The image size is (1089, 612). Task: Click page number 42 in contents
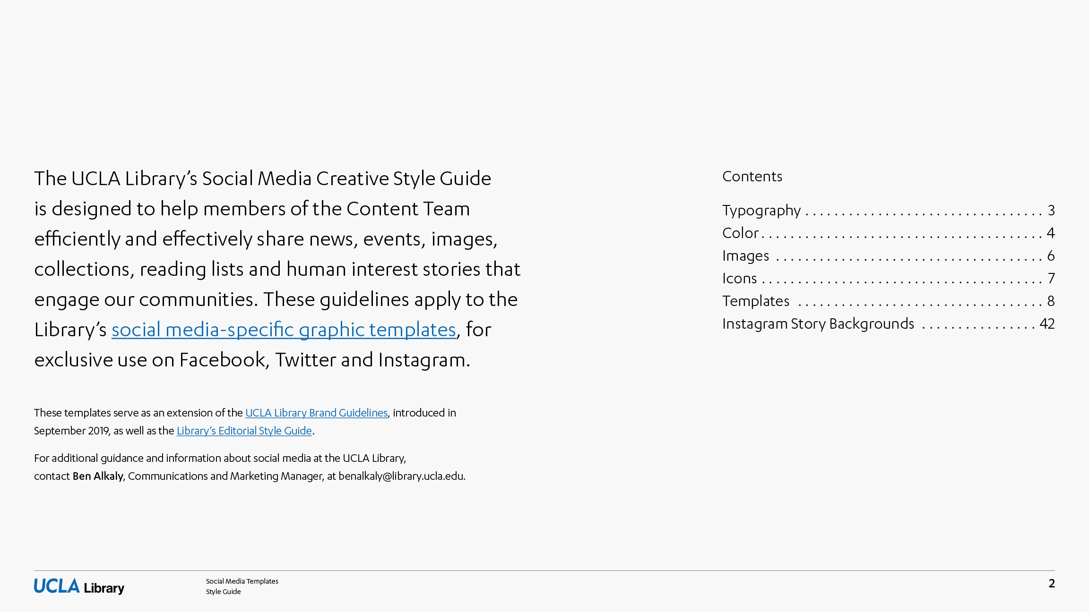(x=1047, y=323)
